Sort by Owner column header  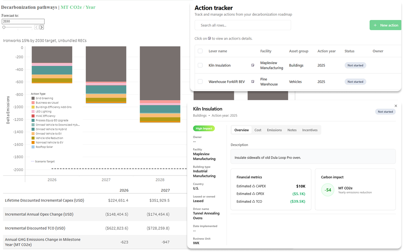(x=378, y=51)
